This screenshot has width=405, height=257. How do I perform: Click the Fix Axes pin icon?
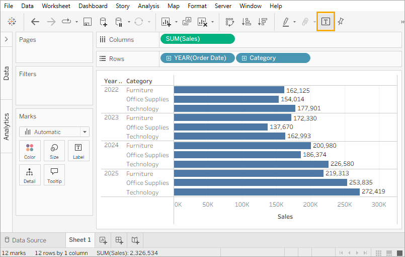(341, 22)
